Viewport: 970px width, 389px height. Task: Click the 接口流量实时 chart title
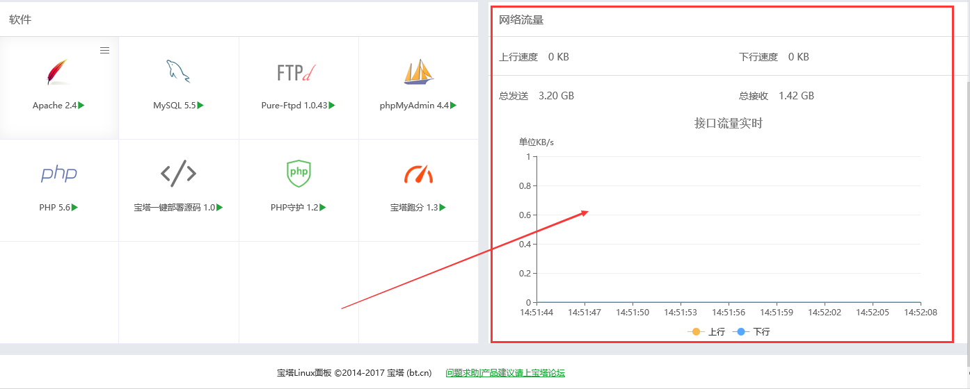[x=729, y=124]
